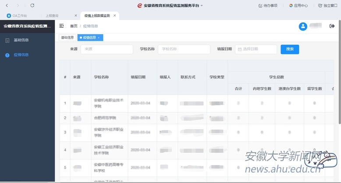Click the browser back arrow
Screen dimensions: 341x183
coord(7,5)
